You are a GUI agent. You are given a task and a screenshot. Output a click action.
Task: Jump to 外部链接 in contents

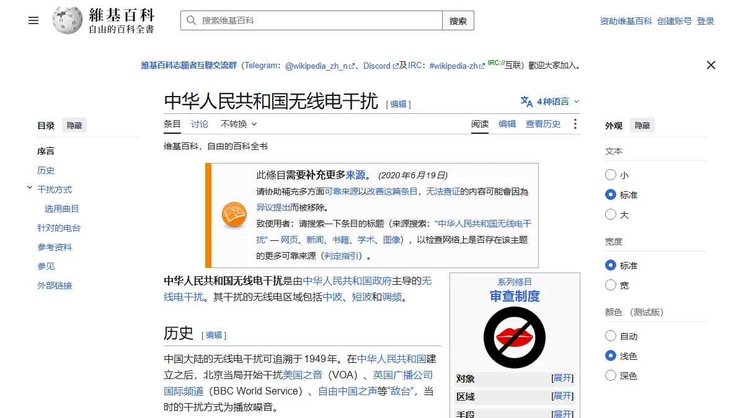[55, 285]
